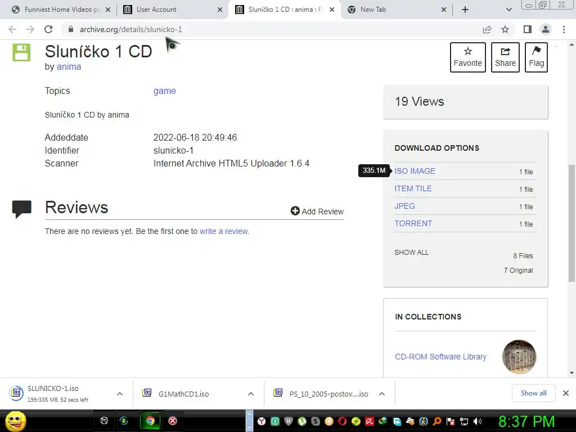The height and width of the screenshot is (432, 576).
Task: Click the browser forward arrow
Action: pos(30,29)
